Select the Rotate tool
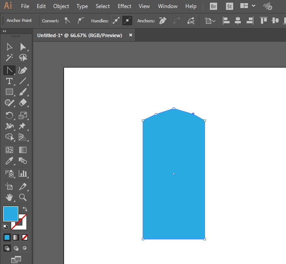This screenshot has width=286, height=264. [9, 115]
